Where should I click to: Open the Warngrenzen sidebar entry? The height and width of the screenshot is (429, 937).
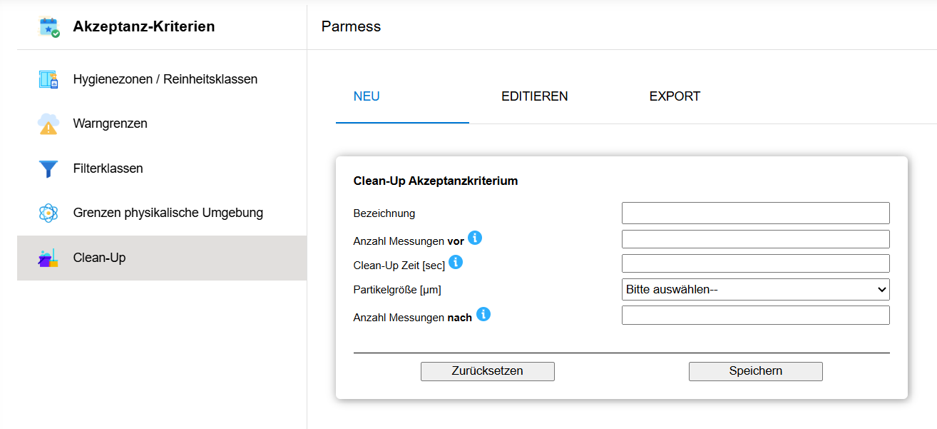point(109,123)
